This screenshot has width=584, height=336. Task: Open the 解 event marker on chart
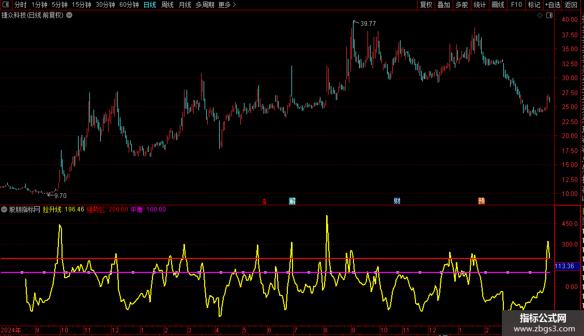coord(293,201)
